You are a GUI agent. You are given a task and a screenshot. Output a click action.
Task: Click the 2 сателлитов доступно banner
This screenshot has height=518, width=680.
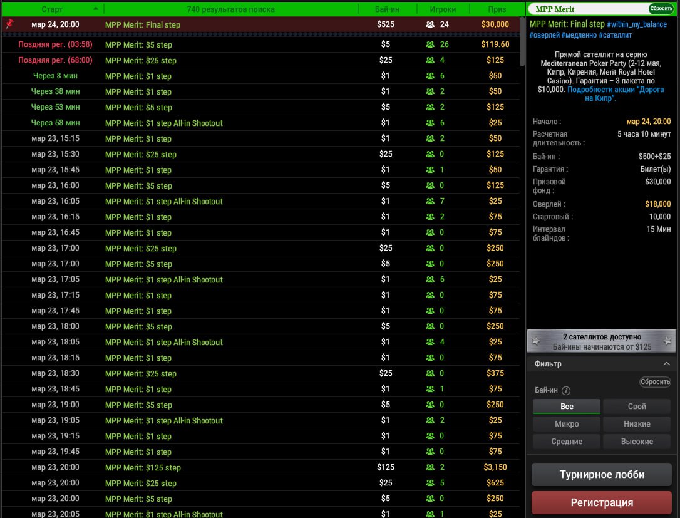click(602, 341)
